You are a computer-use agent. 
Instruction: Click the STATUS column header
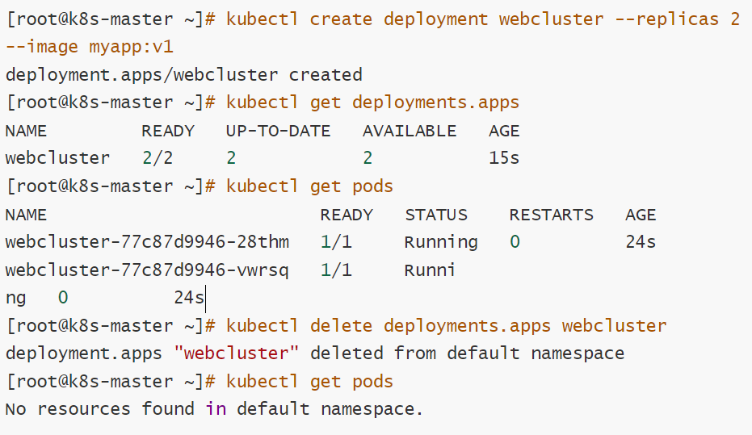click(436, 215)
